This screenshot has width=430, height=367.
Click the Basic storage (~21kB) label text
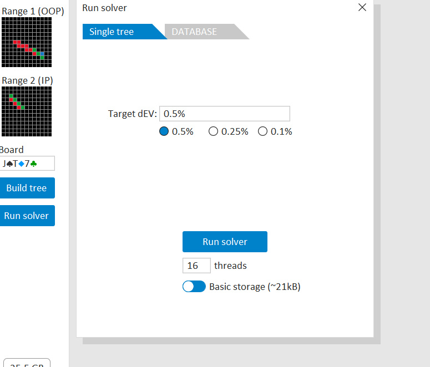(255, 287)
